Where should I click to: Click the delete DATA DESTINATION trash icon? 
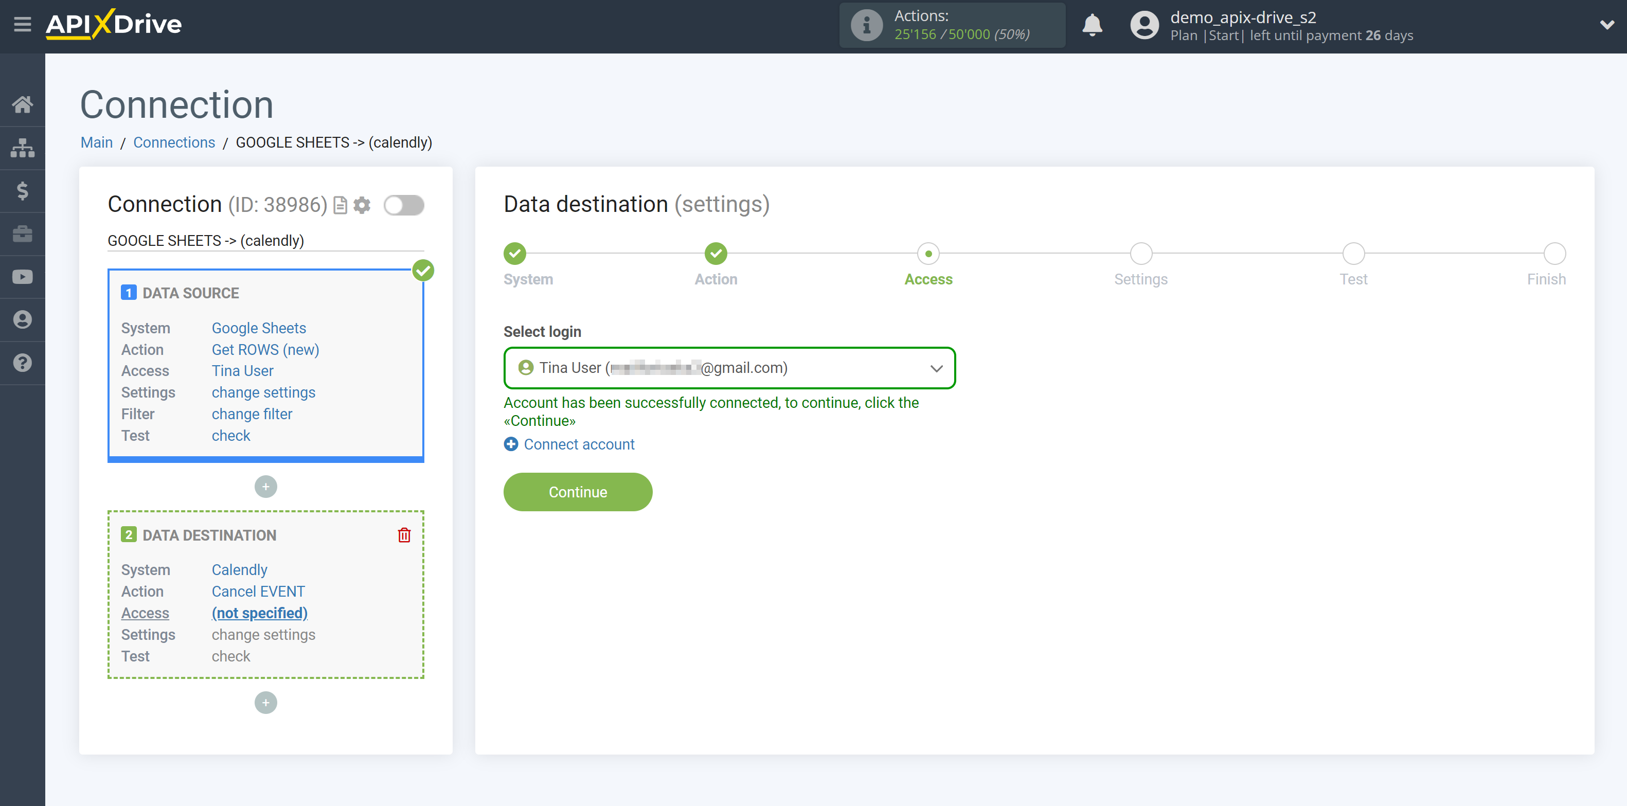click(x=404, y=535)
